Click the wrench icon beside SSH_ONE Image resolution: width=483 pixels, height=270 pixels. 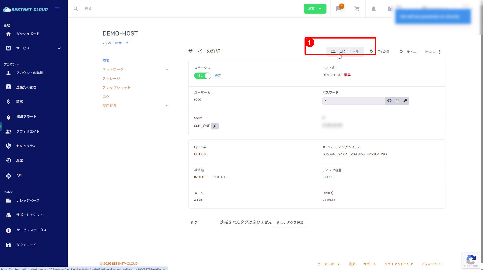click(215, 126)
